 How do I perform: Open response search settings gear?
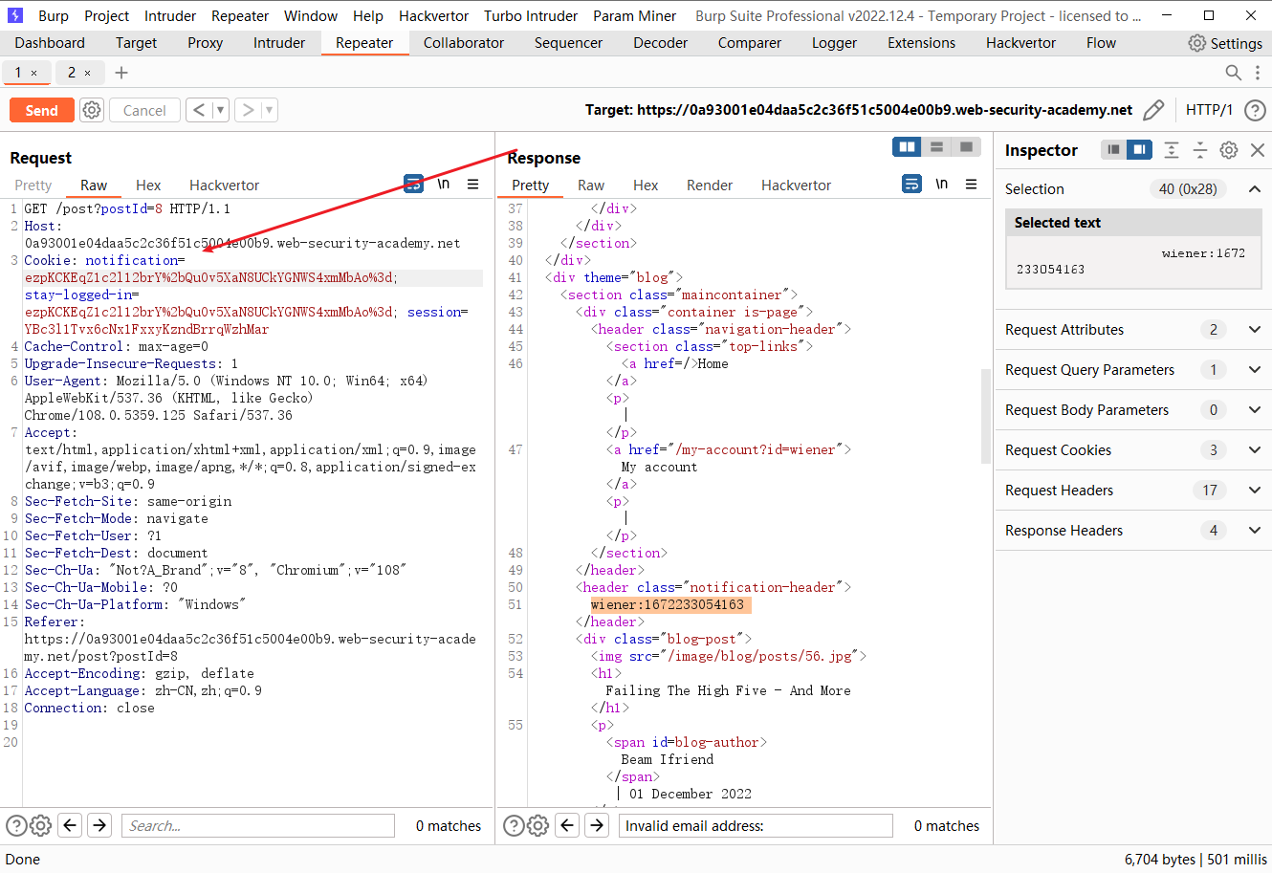click(x=537, y=825)
